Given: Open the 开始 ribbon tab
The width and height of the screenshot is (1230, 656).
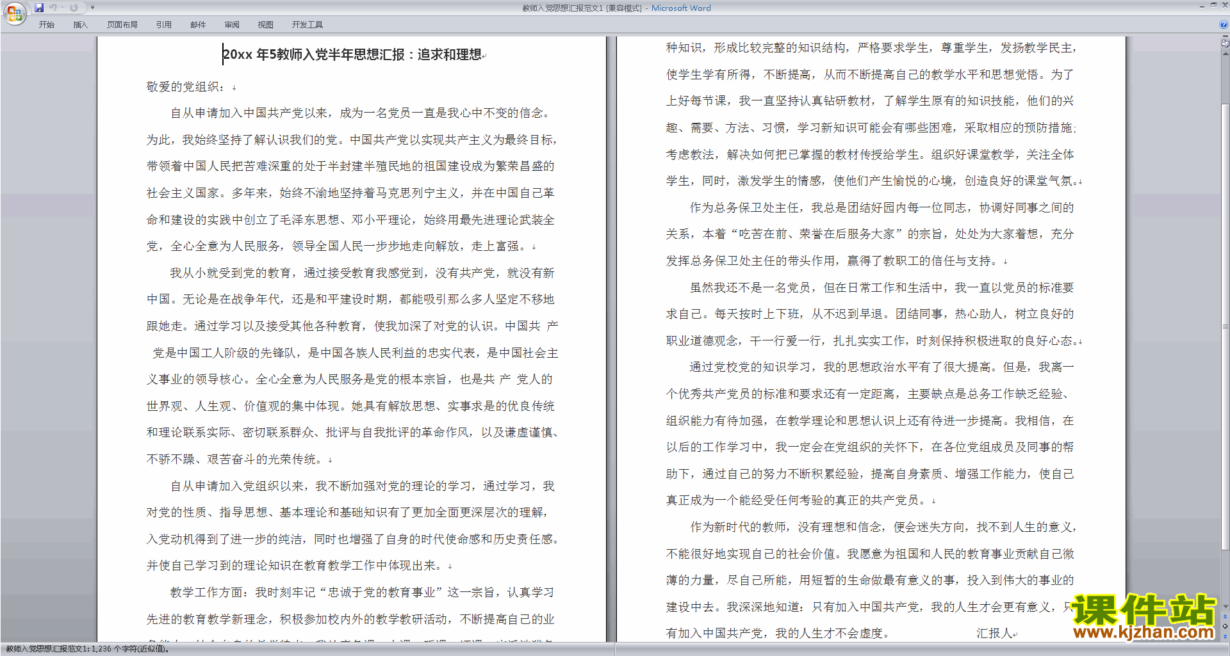Looking at the screenshot, I should click(x=46, y=25).
